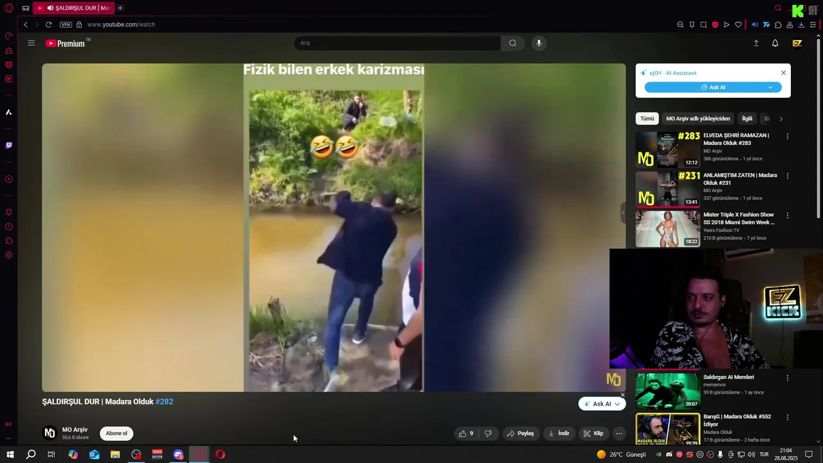The width and height of the screenshot is (823, 463).
Task: Open Mister Triple X Fashion Show video
Action: (x=668, y=228)
